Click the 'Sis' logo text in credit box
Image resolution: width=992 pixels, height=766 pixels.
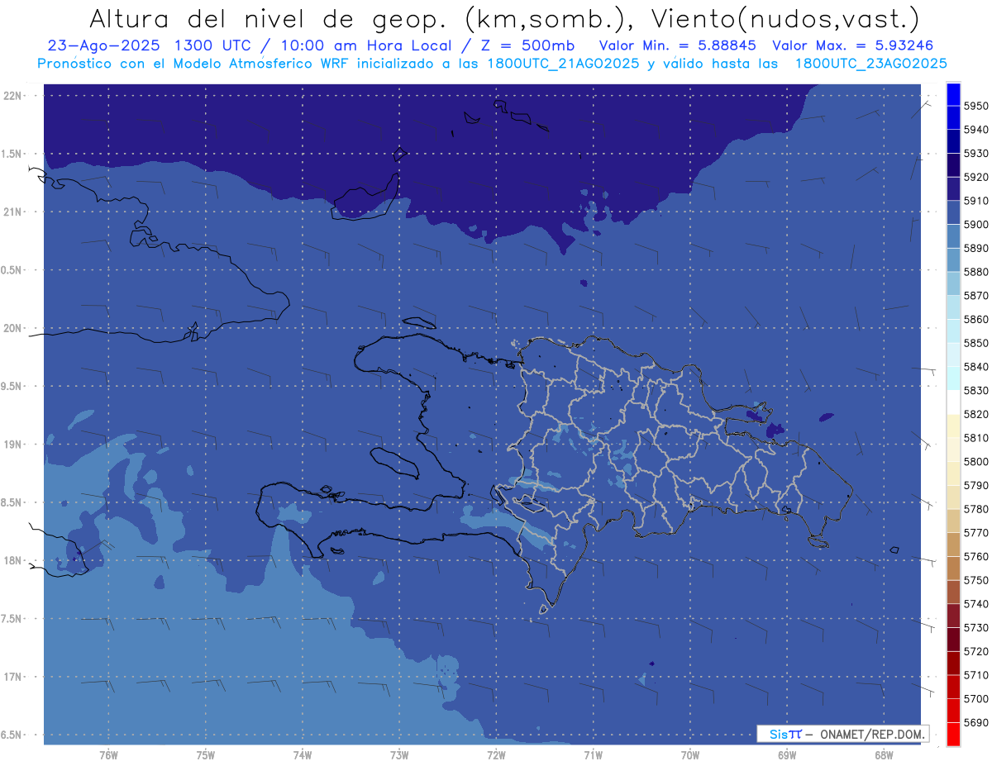tap(779, 734)
